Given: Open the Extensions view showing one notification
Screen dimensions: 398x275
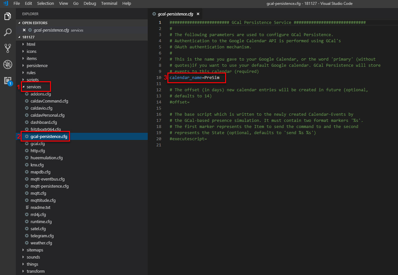Looking at the screenshot, I should click(x=8, y=80).
